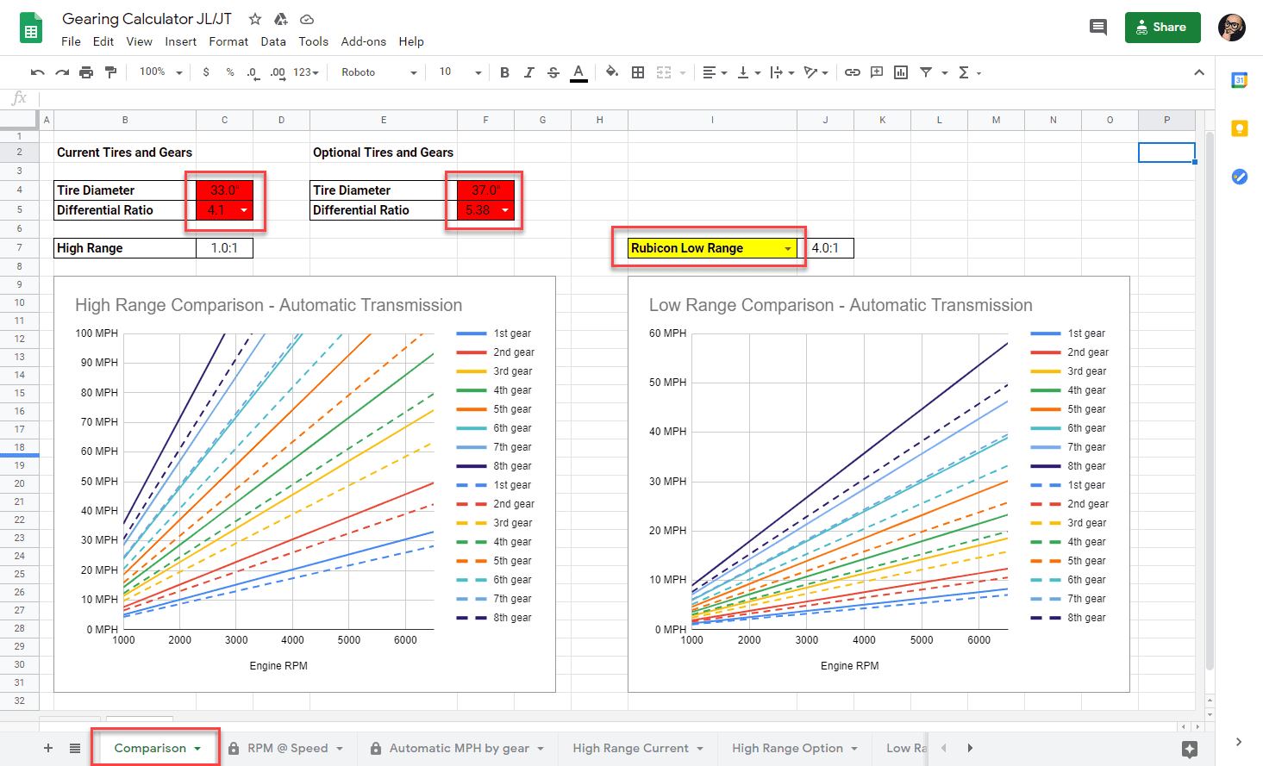Add a new sheet
Image resolution: width=1263 pixels, height=766 pixels.
48,748
